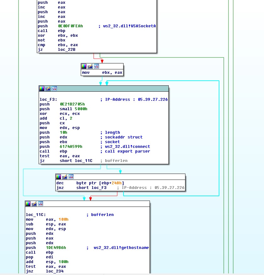Click group nodes icon of loc_11C block
Viewport: 264px width, 275px height.
pos(41,204)
